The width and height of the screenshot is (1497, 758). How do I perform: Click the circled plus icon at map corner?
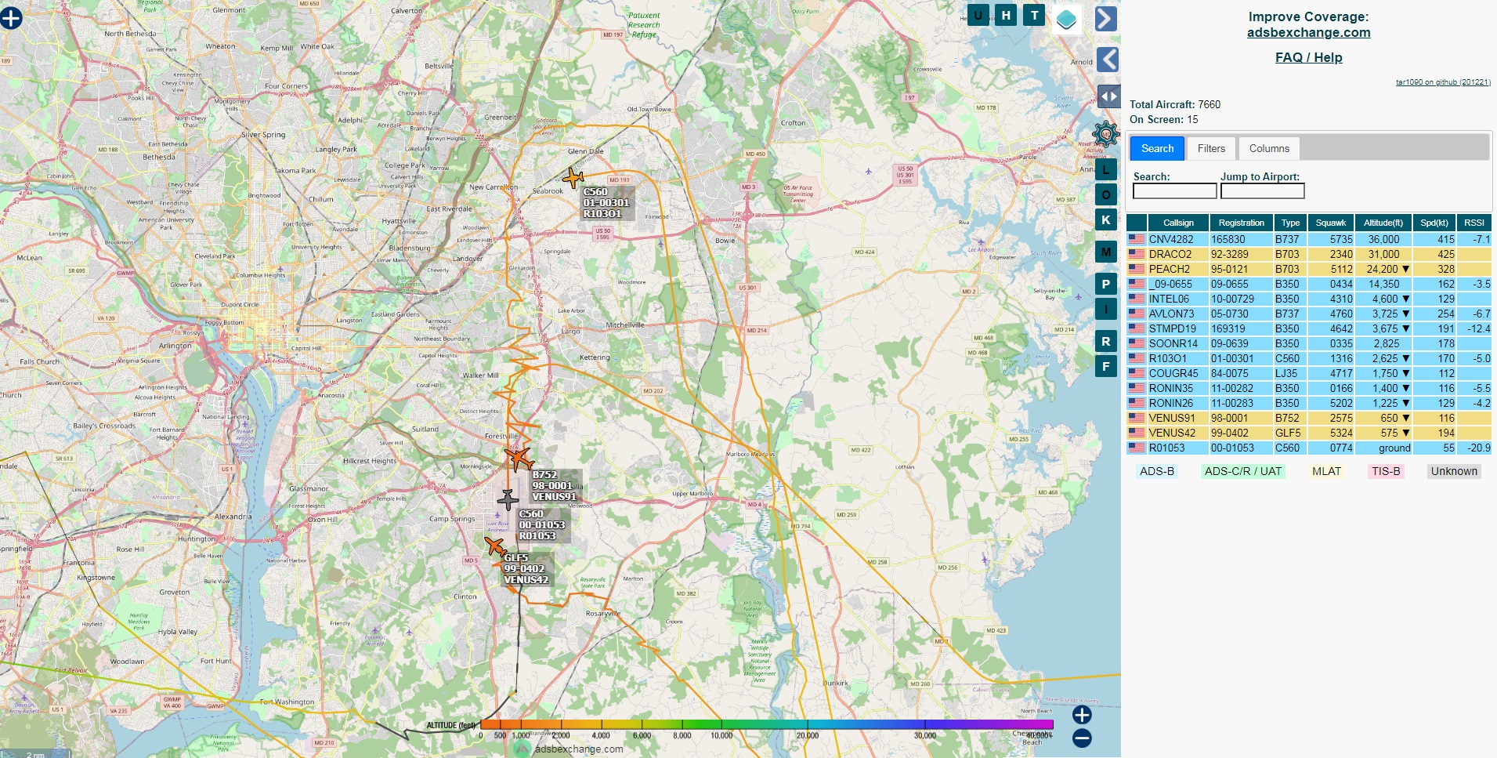point(11,18)
